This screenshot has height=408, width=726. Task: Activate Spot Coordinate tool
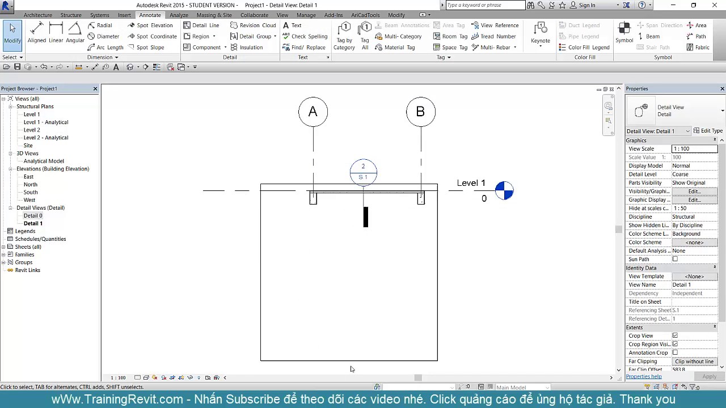tap(152, 36)
